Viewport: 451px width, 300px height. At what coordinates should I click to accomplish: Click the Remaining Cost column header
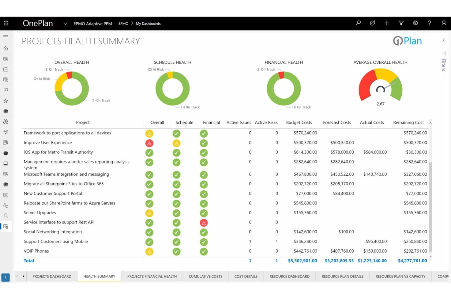pyautogui.click(x=408, y=122)
